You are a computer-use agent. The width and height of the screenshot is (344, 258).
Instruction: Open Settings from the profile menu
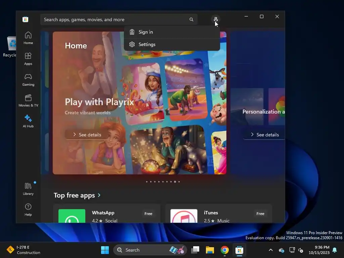click(172, 44)
